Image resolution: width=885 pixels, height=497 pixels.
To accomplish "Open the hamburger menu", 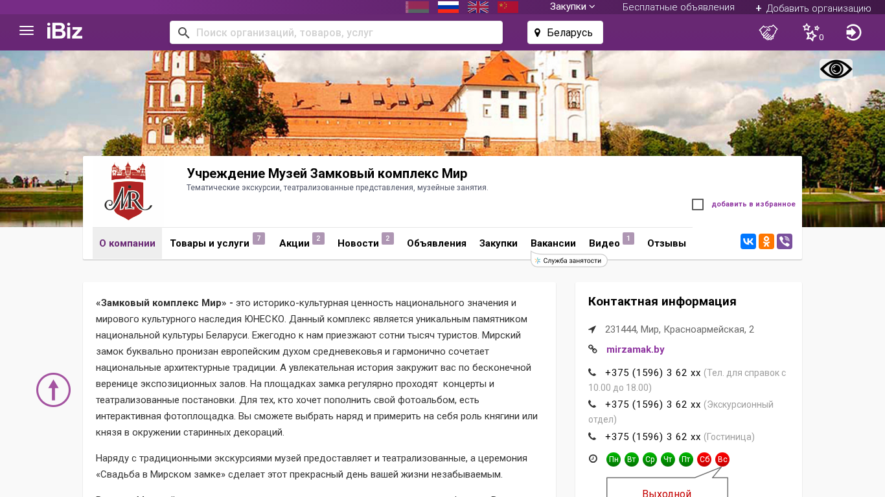I will (27, 31).
